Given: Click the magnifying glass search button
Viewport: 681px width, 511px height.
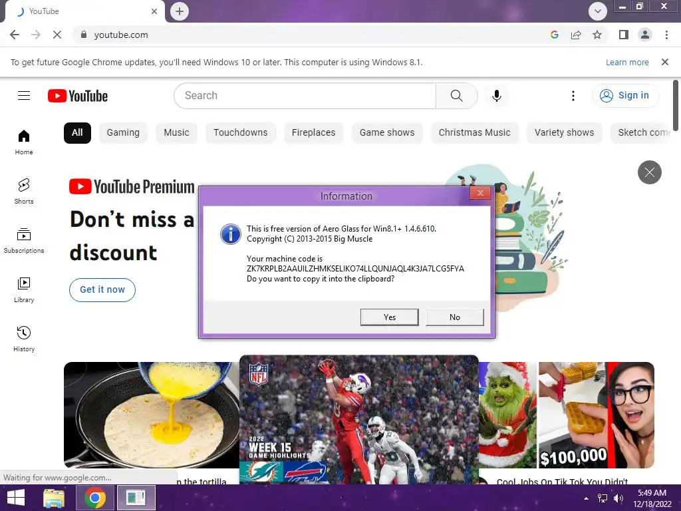Looking at the screenshot, I should [456, 96].
